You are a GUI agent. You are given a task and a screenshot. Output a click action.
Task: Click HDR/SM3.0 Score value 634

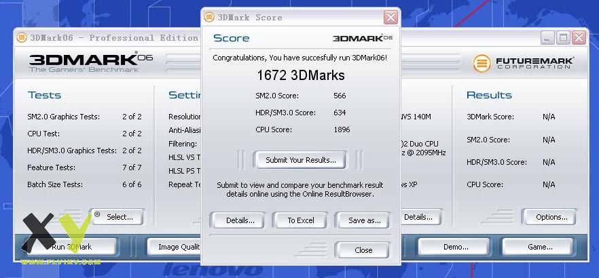click(340, 113)
